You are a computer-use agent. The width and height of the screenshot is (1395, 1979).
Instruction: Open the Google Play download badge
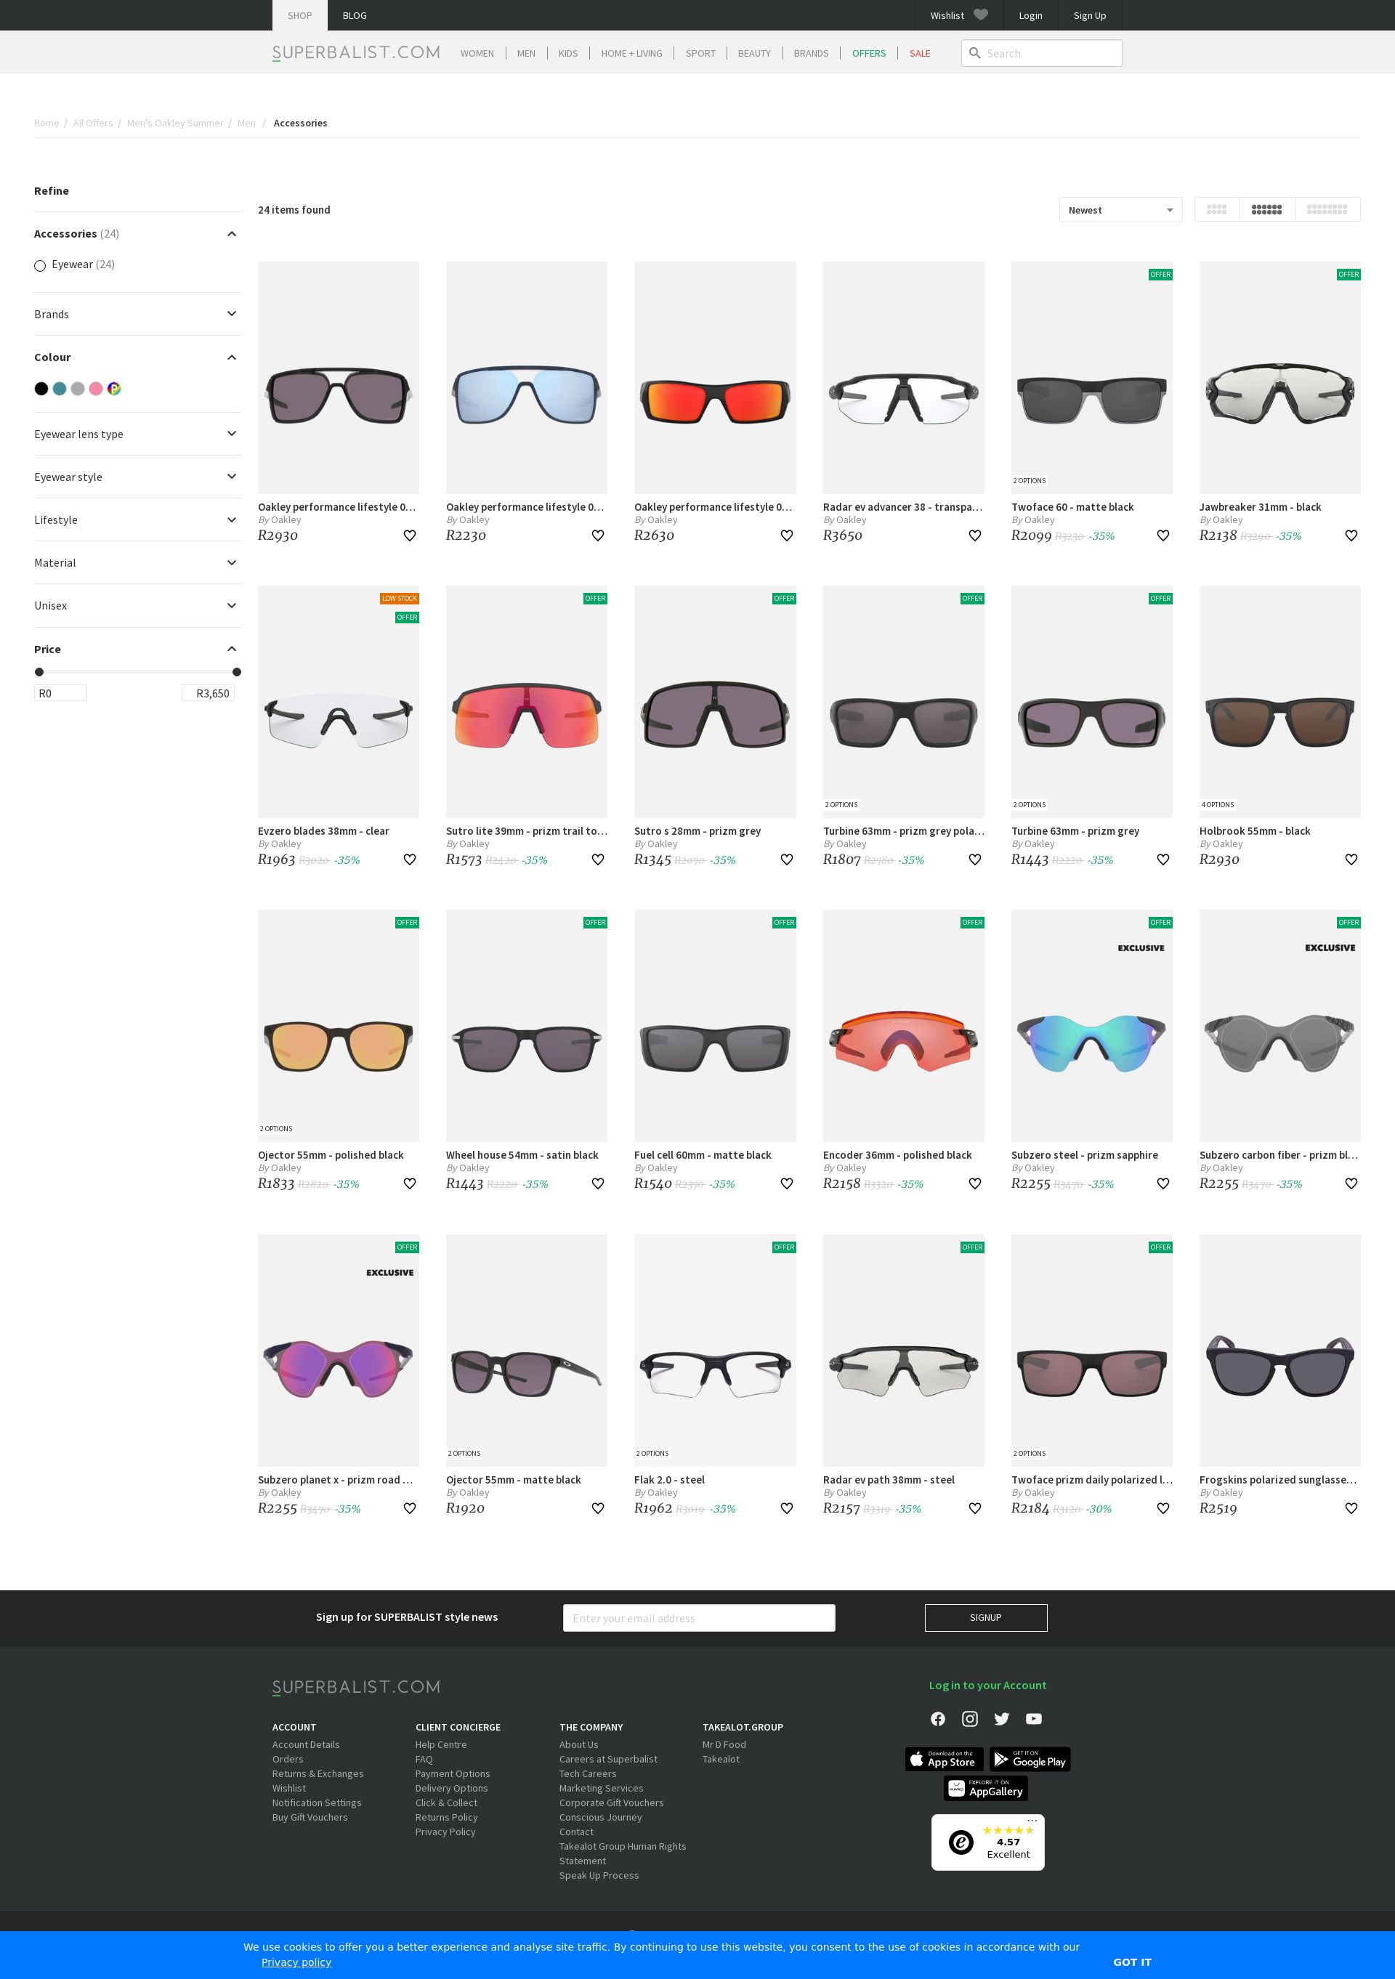click(x=1030, y=1759)
